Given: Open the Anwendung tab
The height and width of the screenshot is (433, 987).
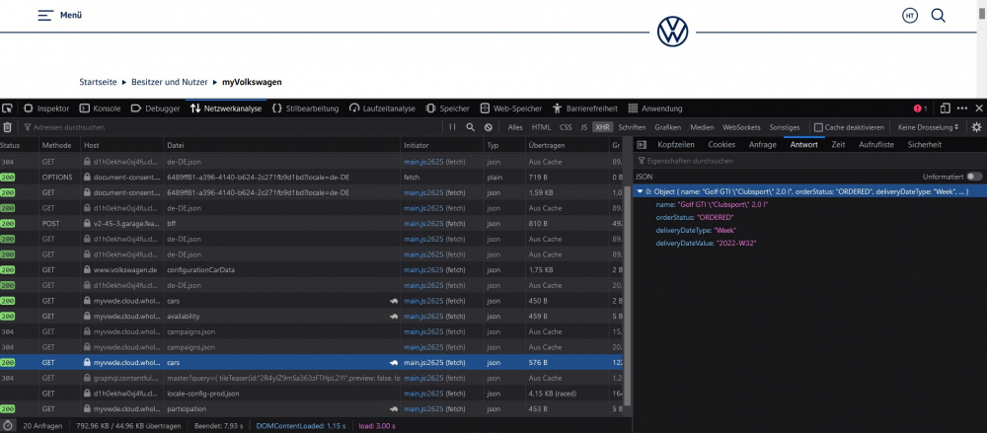Looking at the screenshot, I should pyautogui.click(x=655, y=108).
